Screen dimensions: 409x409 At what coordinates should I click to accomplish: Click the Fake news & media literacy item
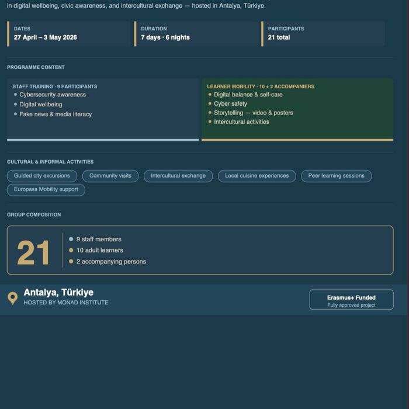pos(56,115)
